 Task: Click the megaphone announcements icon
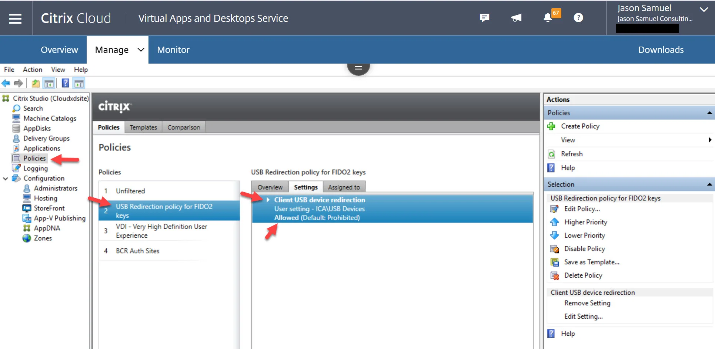click(x=516, y=18)
